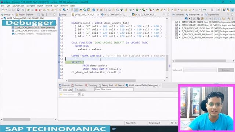Click the editor horizontal scrollbar
The height and width of the screenshot is (132, 235).
pos(102,81)
